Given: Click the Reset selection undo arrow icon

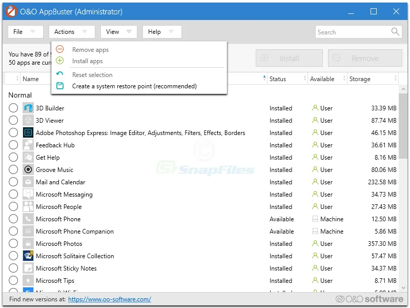Looking at the screenshot, I should point(59,74).
